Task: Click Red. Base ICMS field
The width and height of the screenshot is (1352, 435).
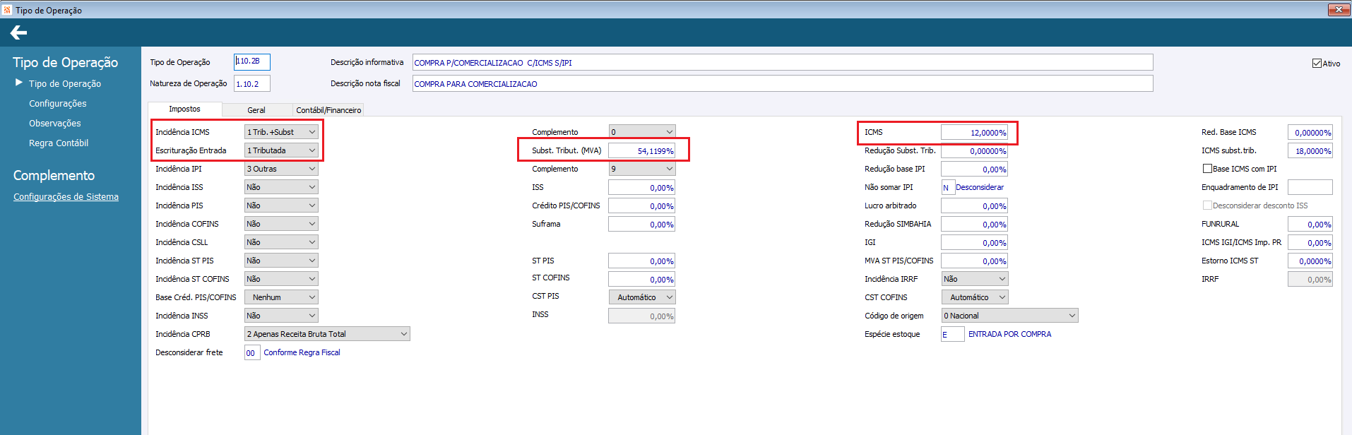Action: click(1310, 132)
